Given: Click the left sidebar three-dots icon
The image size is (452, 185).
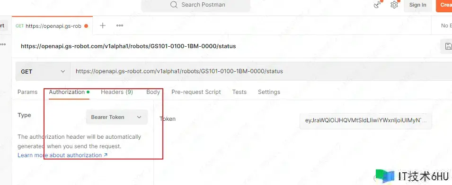Looking at the screenshot, I should click(2, 44).
